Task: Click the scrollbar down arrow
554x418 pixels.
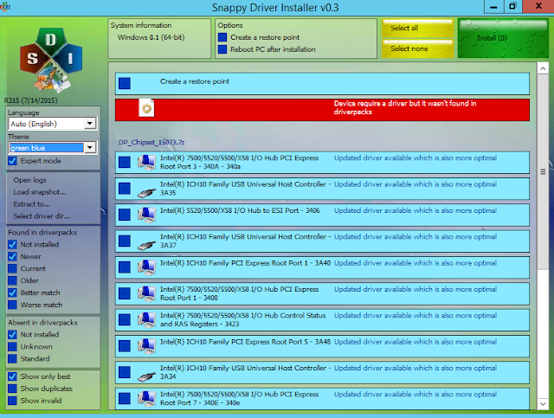Action: tap(543, 404)
